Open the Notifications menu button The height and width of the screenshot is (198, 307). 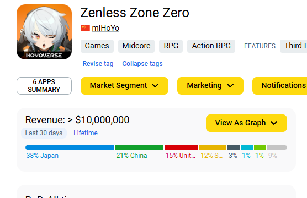click(279, 86)
